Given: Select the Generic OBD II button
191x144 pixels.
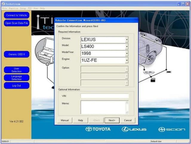Looking at the screenshot, I should (17, 54).
